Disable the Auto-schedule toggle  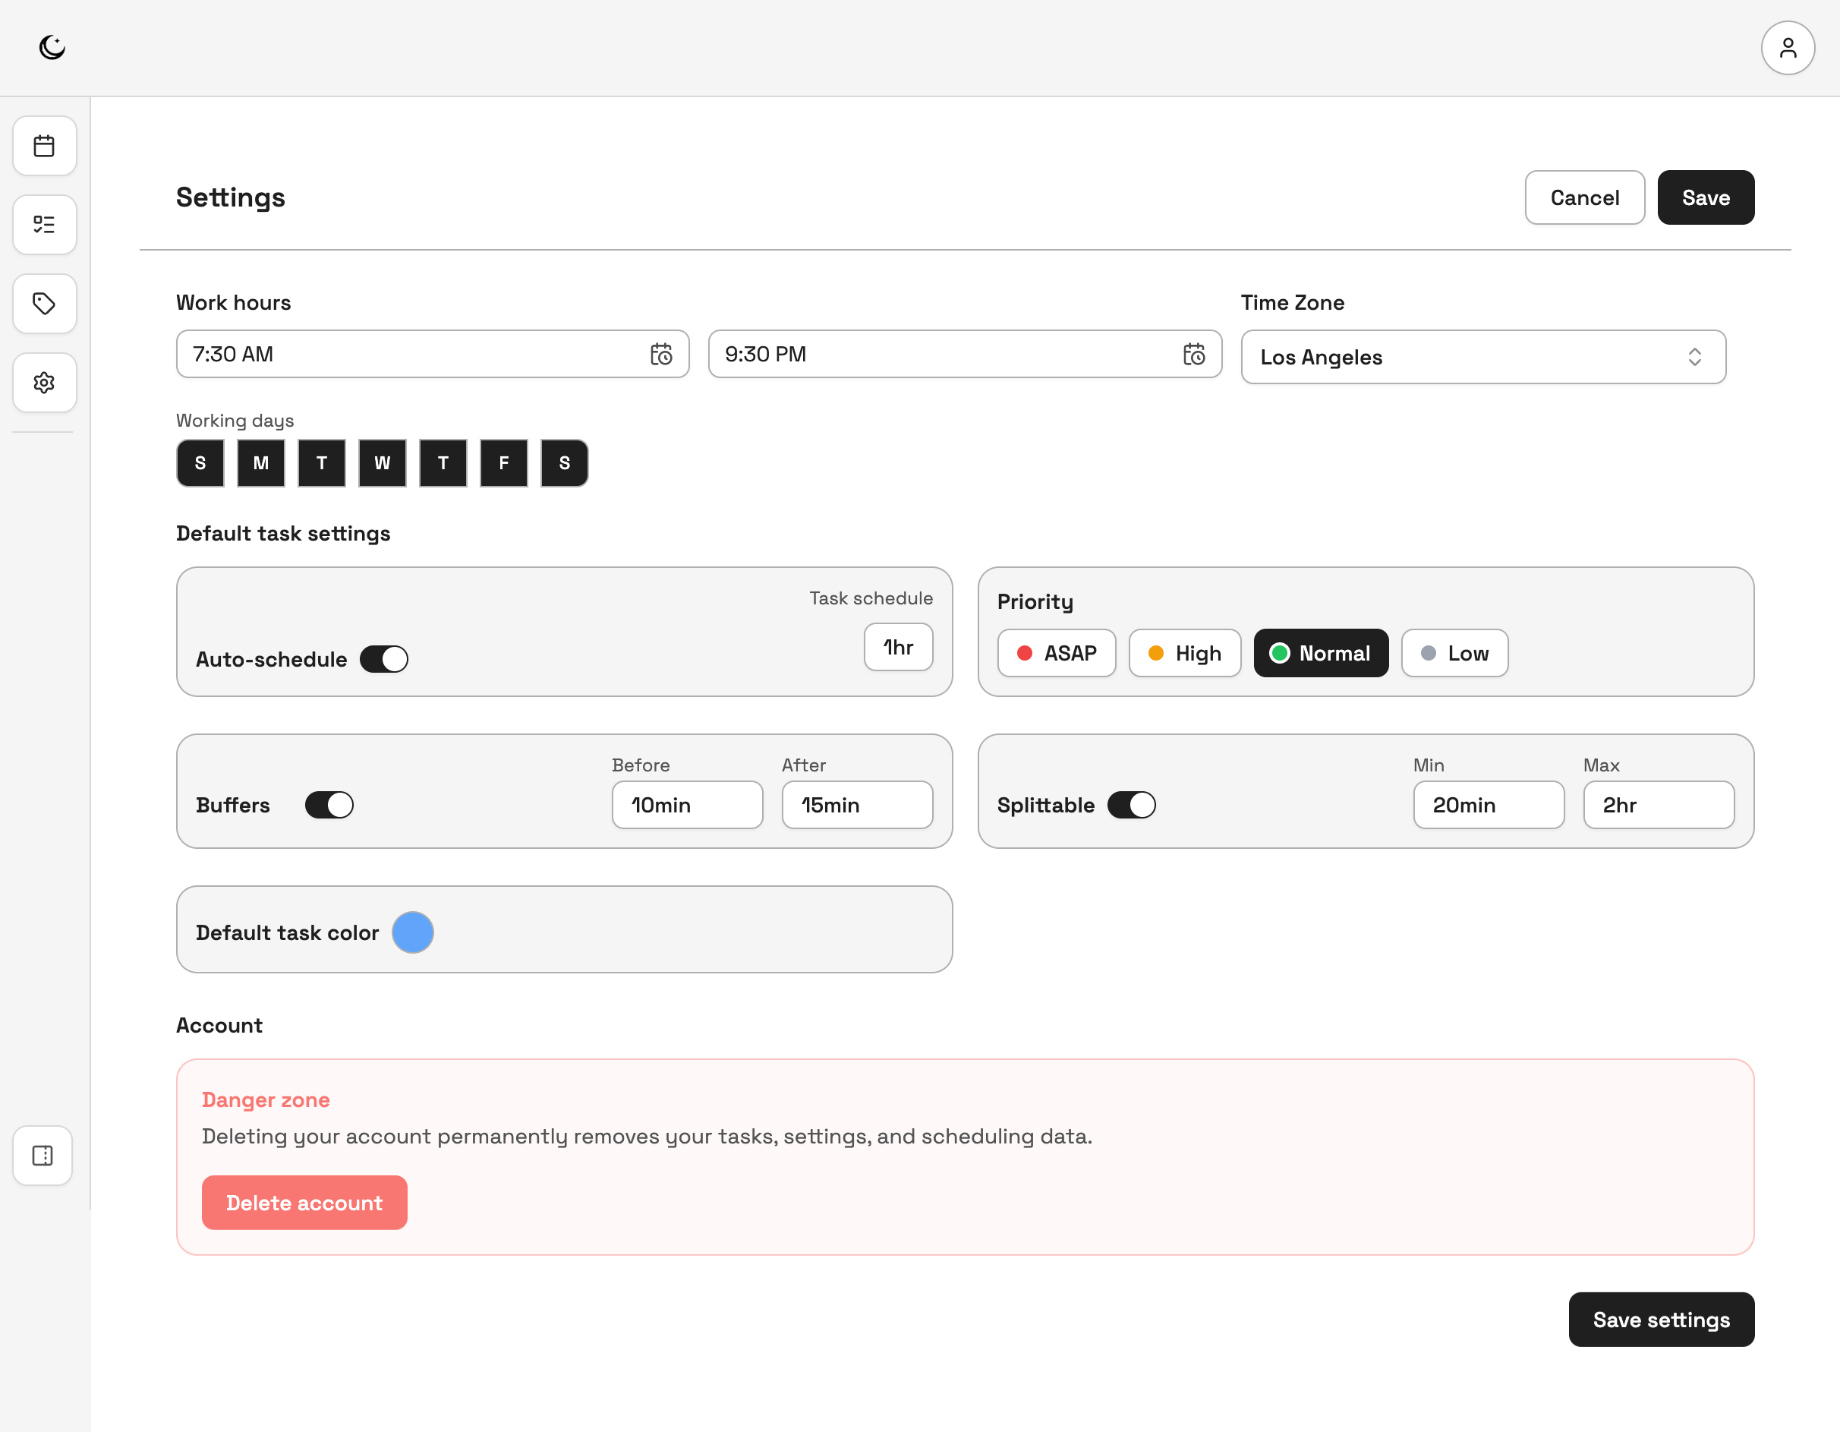(384, 659)
